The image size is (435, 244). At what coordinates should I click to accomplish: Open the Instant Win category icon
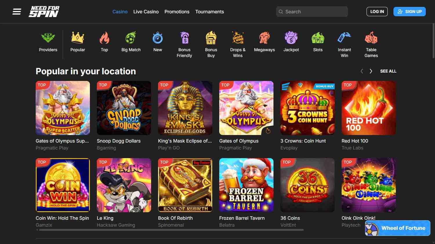click(345, 38)
